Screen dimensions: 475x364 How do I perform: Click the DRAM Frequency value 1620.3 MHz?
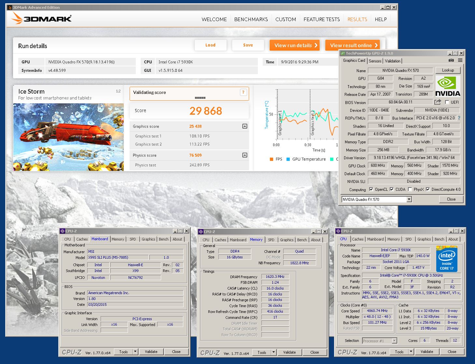click(275, 277)
